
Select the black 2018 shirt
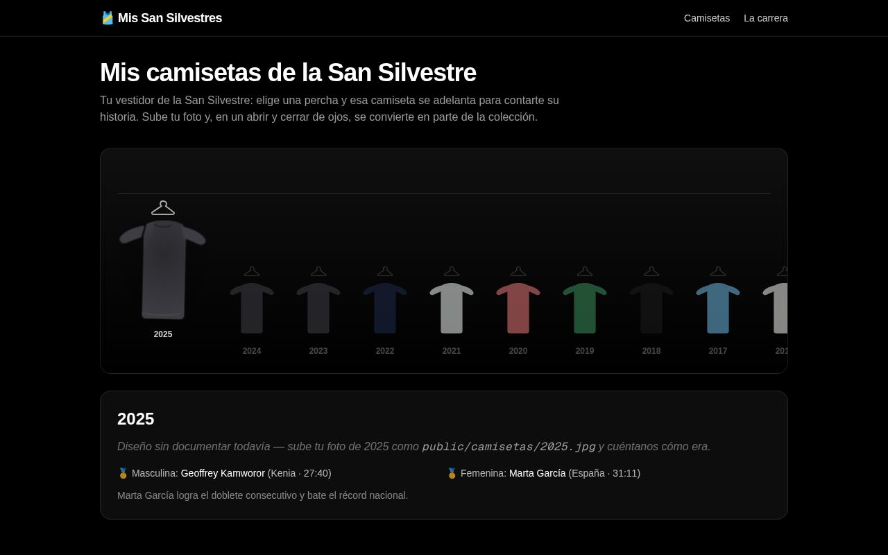(x=651, y=308)
